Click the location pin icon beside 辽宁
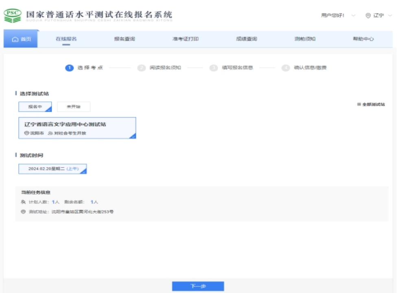The image size is (397, 293). (x=368, y=15)
